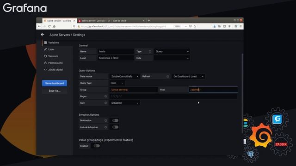Click the Name field containing hosts
This screenshot has width=296, height=166.
116,51
